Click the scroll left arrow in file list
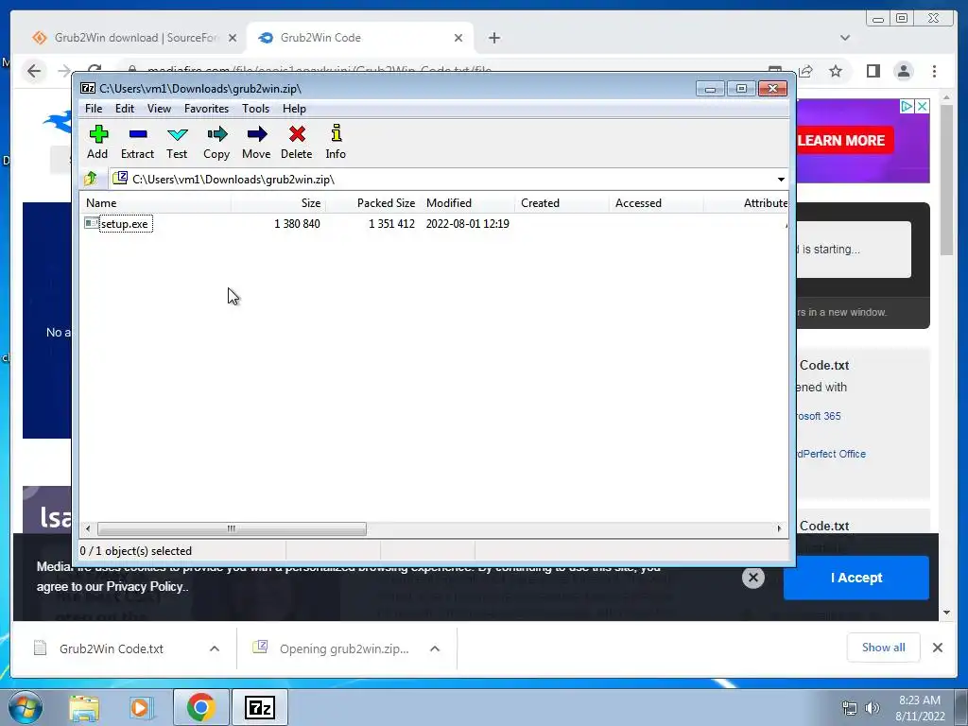Screen dimensions: 968x726 click(88, 529)
